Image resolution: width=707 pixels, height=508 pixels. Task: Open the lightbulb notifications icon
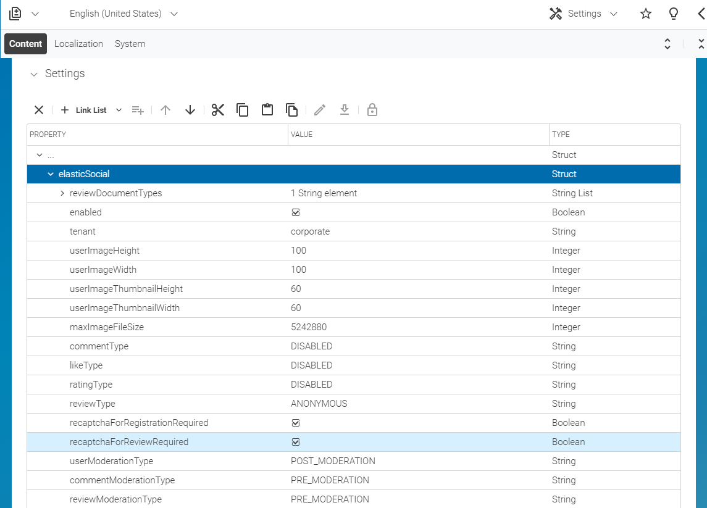click(x=674, y=13)
